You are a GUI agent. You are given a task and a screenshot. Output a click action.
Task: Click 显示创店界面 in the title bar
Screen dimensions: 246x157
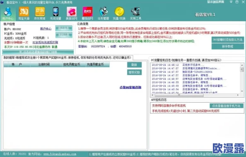click(x=216, y=2)
